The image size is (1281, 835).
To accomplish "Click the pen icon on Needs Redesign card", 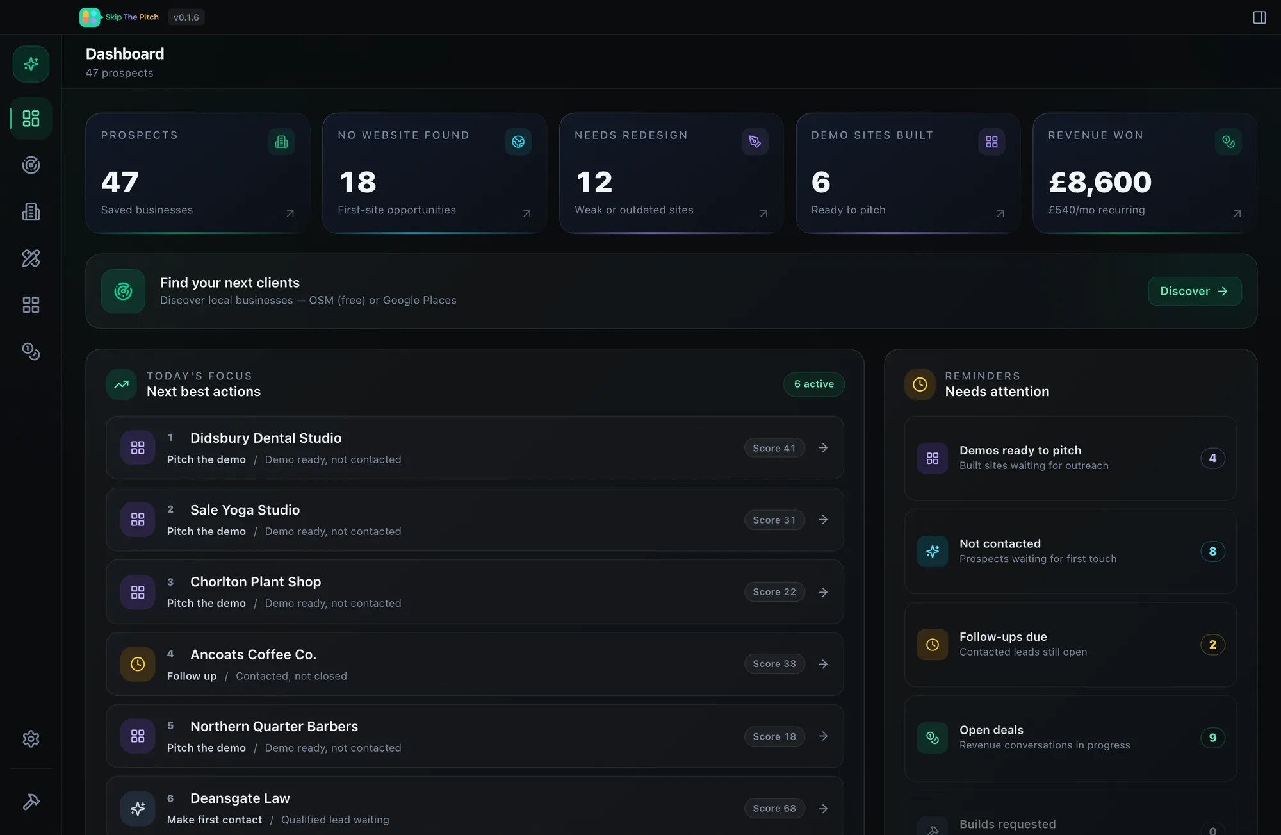I will (x=755, y=142).
